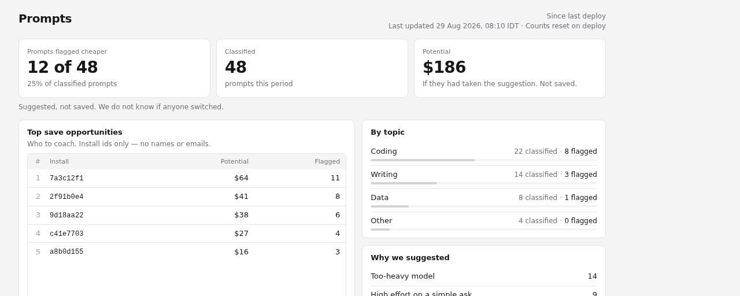Click the $27 potential cell
Screen dimensions: 740x296
(x=241, y=234)
